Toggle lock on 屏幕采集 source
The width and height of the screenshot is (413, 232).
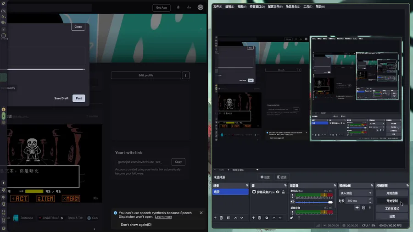coord(284,192)
